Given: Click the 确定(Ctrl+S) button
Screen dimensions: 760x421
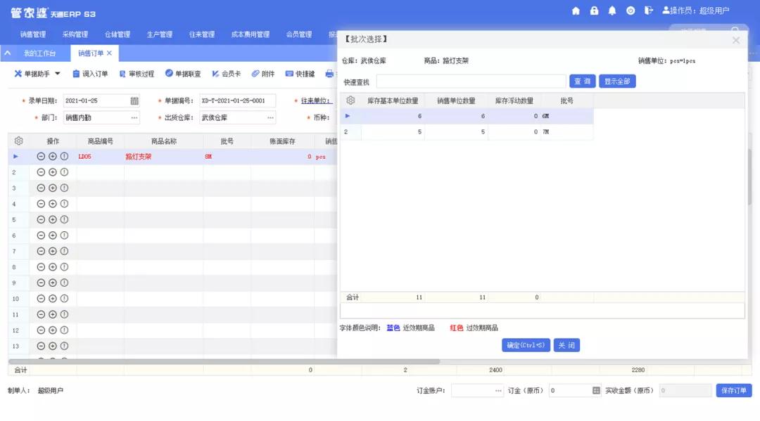Looking at the screenshot, I should (525, 345).
